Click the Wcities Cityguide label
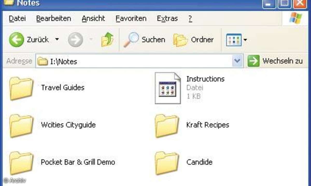311x186 pixels. point(68,125)
